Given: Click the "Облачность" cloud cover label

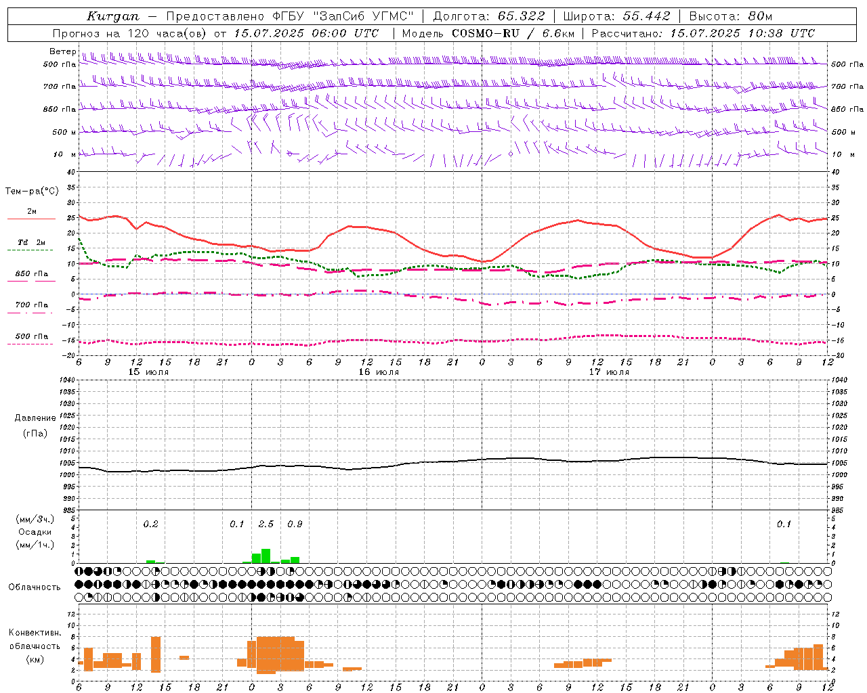Looking at the screenshot, I should [x=35, y=587].
